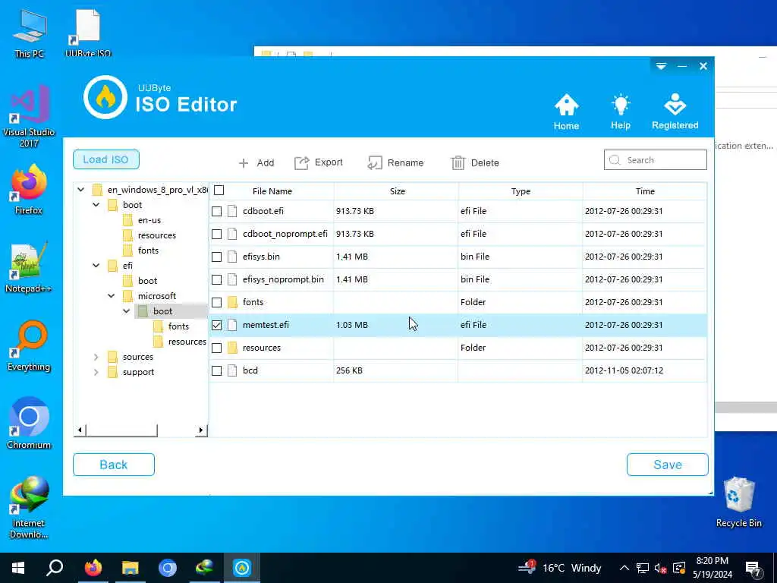Expand the sources folder in the tree
The image size is (777, 583).
(96, 357)
